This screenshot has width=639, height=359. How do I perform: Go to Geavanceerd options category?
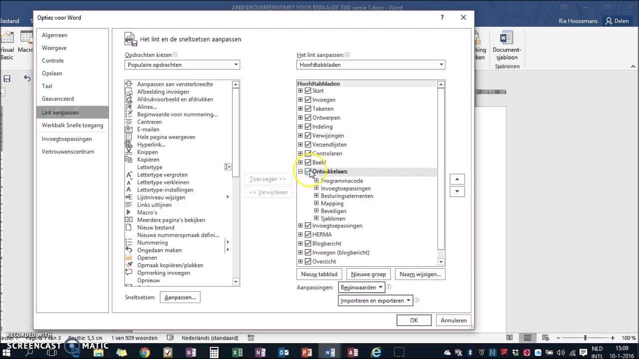pos(58,99)
